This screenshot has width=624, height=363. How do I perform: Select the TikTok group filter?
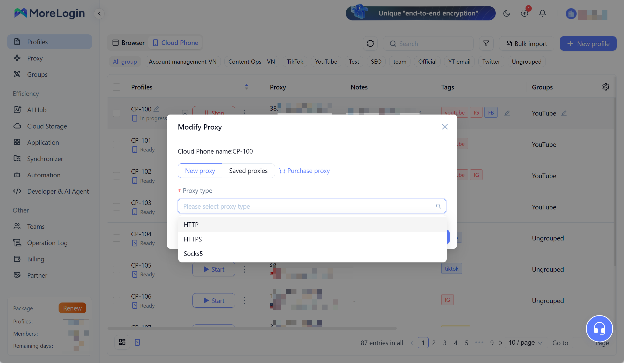tap(295, 62)
